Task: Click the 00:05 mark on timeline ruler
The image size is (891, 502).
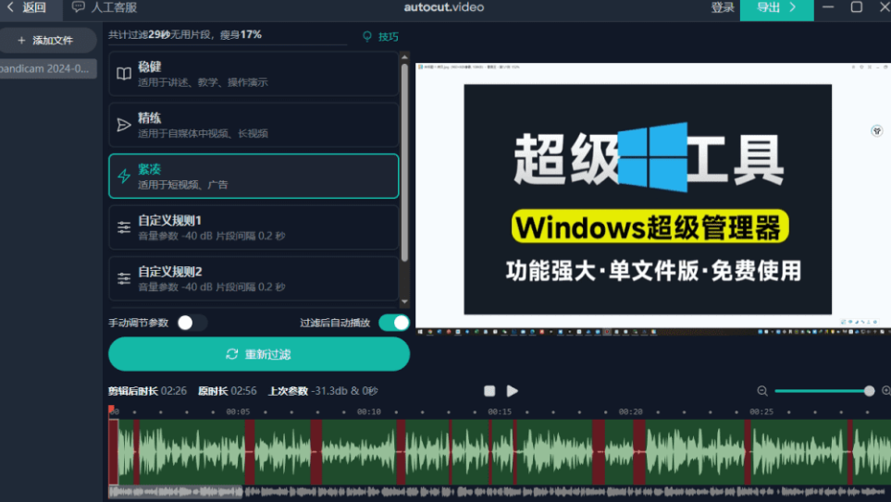Action: [x=238, y=411]
